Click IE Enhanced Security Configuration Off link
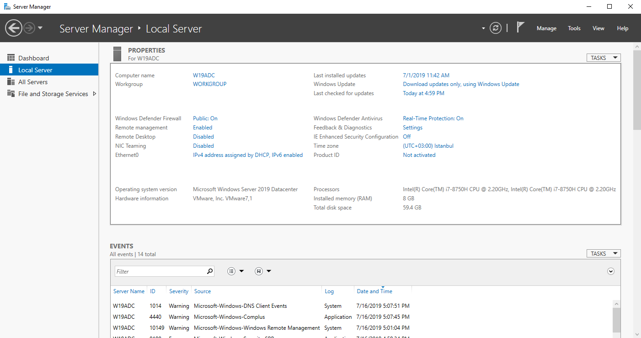Image resolution: width=641 pixels, height=338 pixels. tap(407, 137)
